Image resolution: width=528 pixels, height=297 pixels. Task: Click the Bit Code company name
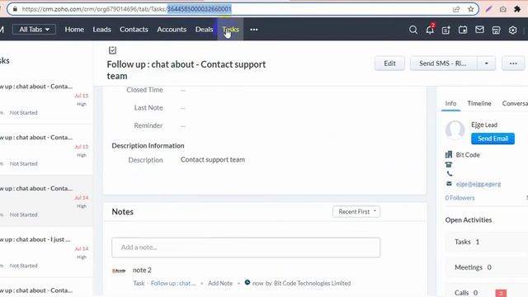[468, 155]
